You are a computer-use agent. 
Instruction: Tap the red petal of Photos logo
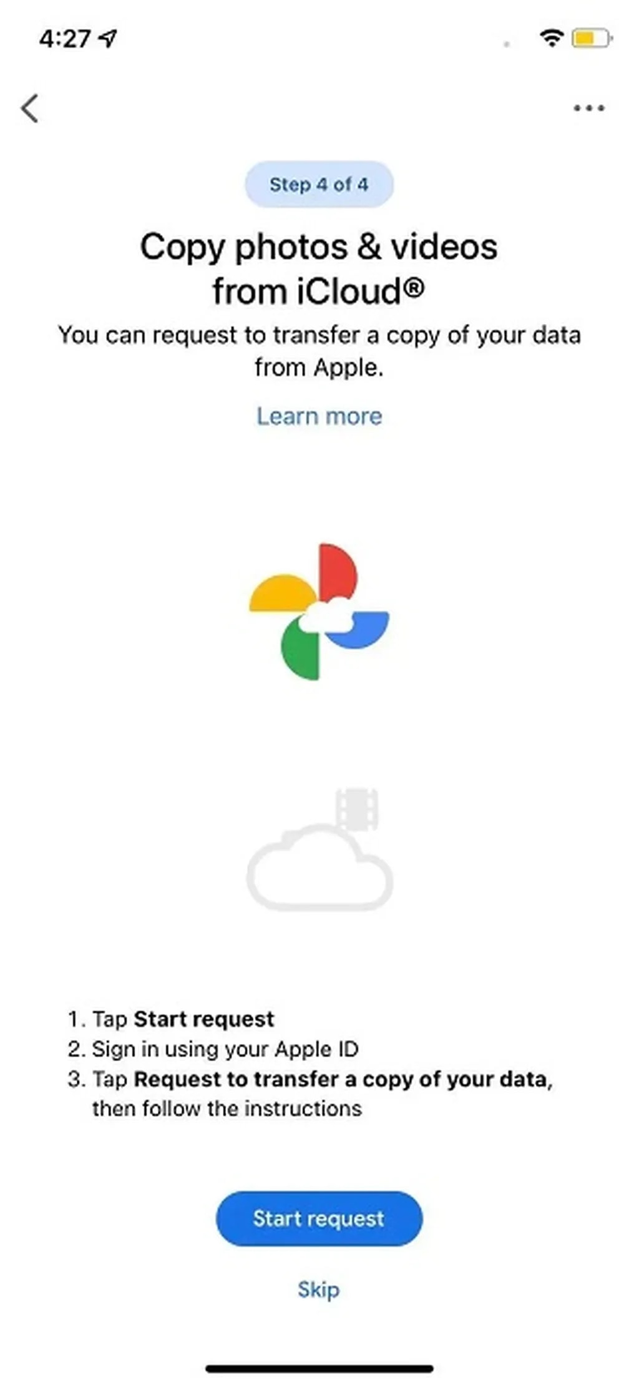click(x=338, y=573)
